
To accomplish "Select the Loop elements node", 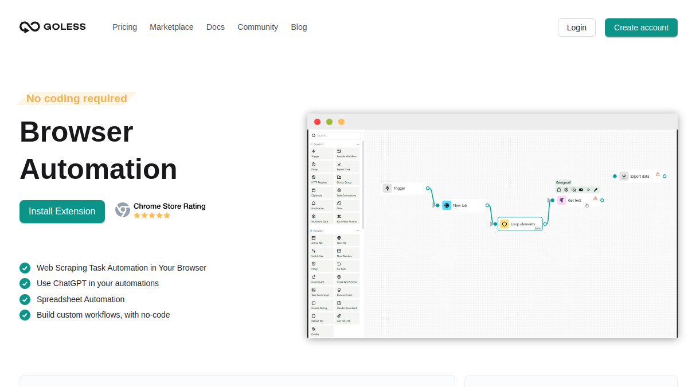I will click(520, 224).
